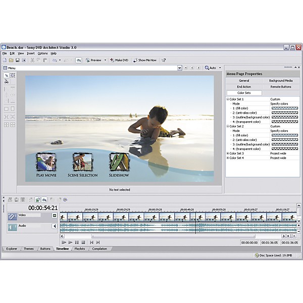Viewport: 303px width, 303px height.
Task: Open the Options menu
Action: (42, 54)
